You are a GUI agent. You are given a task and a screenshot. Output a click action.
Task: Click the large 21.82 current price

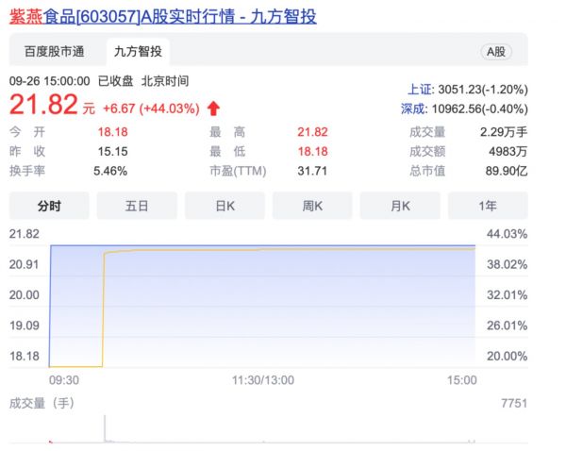click(x=43, y=107)
